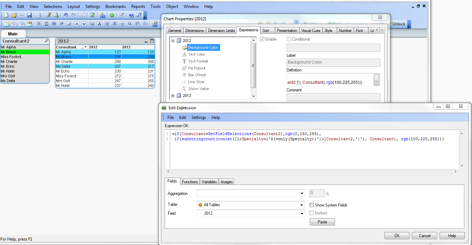The height and width of the screenshot is (245, 472).
Task: Click search magnifier in Consultant2 list box
Action: click(x=47, y=41)
